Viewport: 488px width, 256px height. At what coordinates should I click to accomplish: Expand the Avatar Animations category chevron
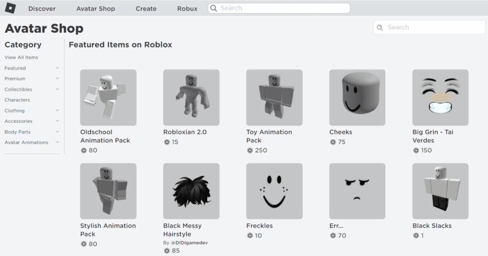tap(57, 142)
